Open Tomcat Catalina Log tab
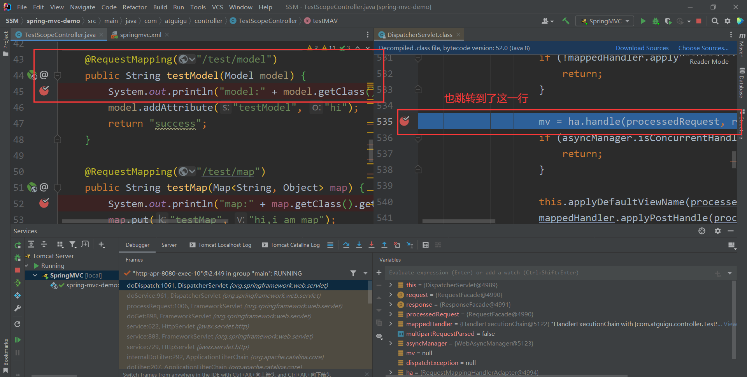The height and width of the screenshot is (377, 747). 291,245
